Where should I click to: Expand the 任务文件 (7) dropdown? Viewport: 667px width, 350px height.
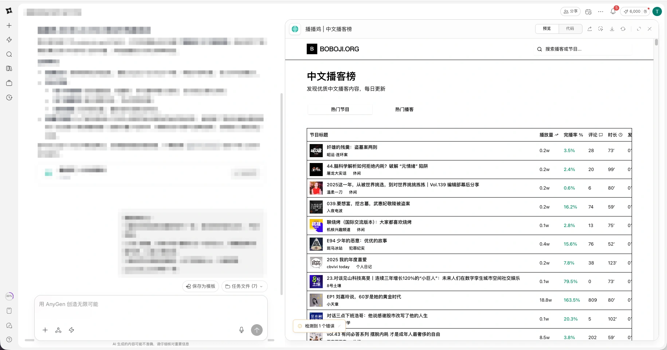click(x=244, y=286)
